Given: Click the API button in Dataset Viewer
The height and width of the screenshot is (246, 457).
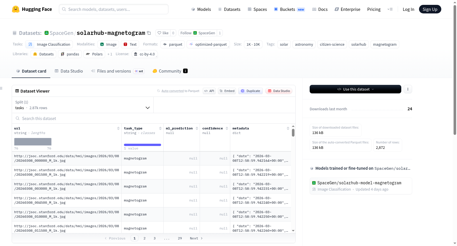Looking at the screenshot, I should coord(209,91).
